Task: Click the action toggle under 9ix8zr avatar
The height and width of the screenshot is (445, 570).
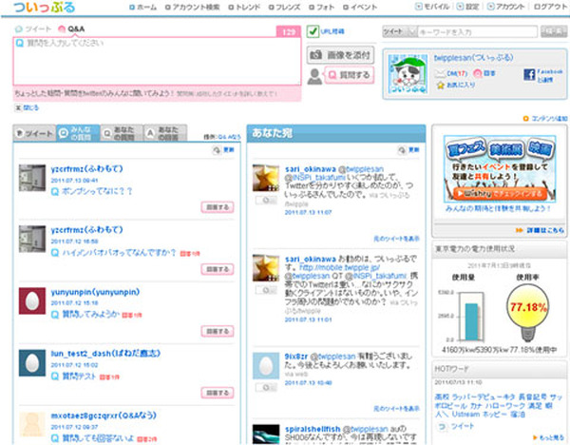Action: pos(266,388)
